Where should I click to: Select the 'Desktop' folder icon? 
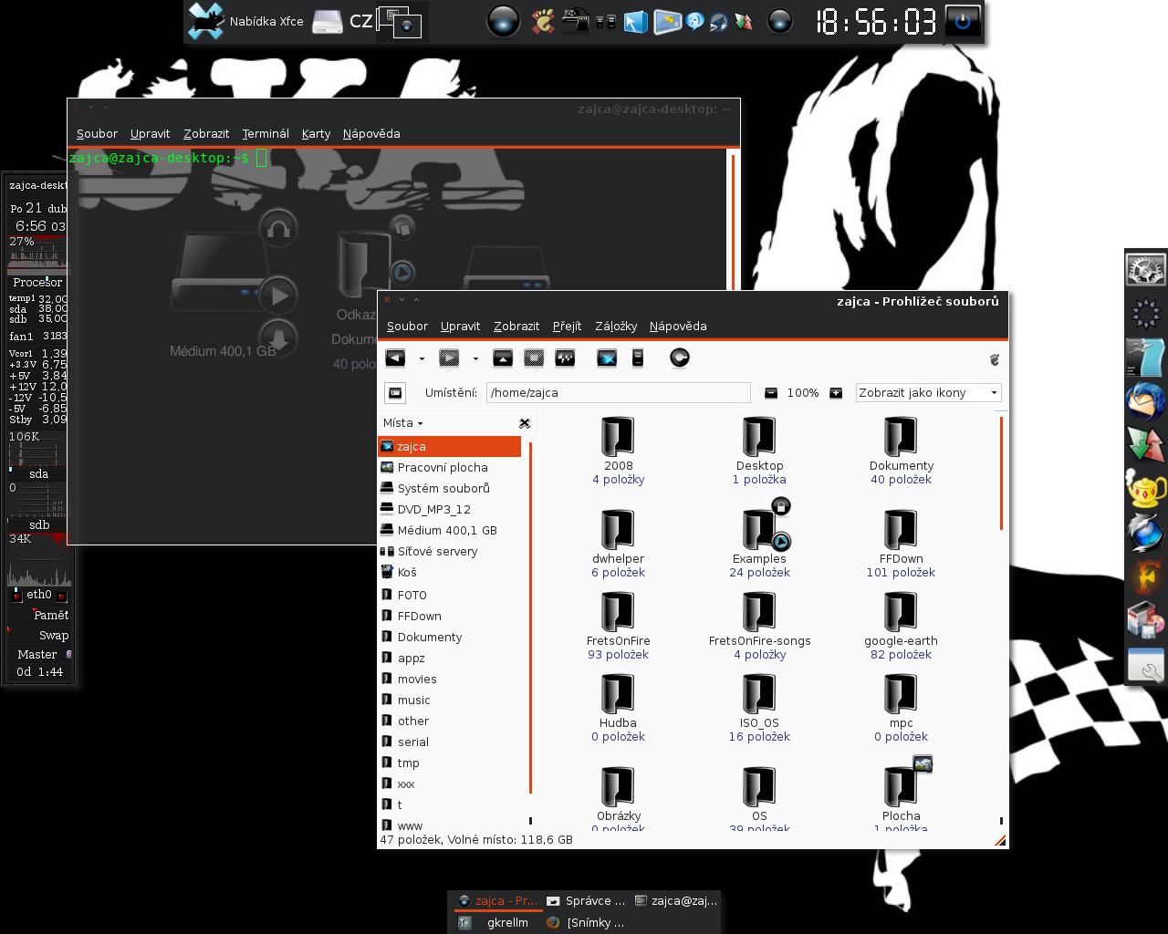[x=759, y=437]
